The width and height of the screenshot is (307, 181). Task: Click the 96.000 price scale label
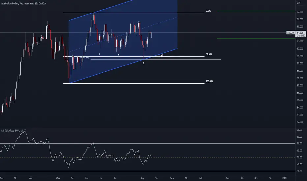click(x=300, y=19)
